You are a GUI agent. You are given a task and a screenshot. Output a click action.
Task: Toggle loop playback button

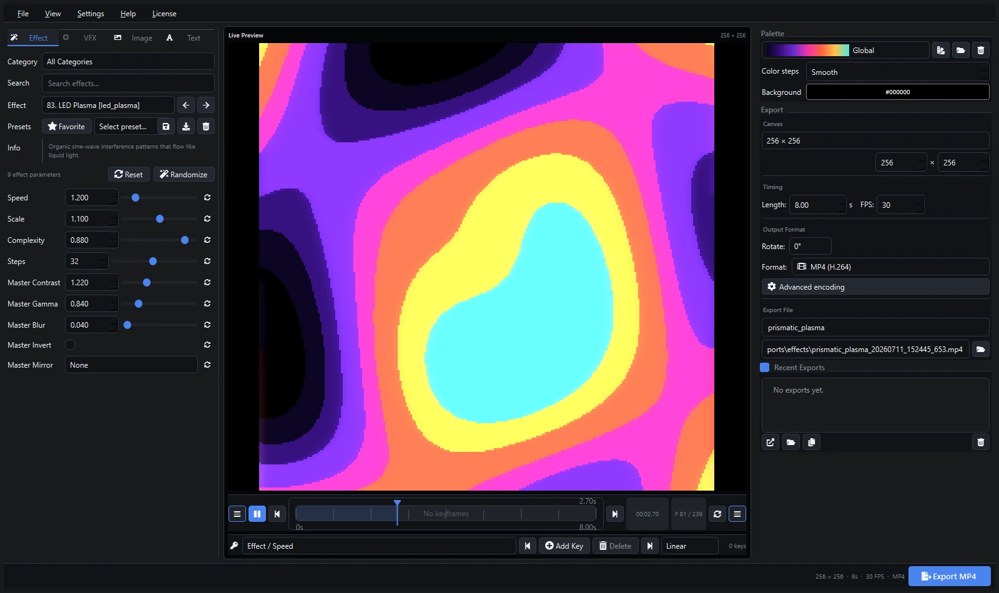[717, 514]
